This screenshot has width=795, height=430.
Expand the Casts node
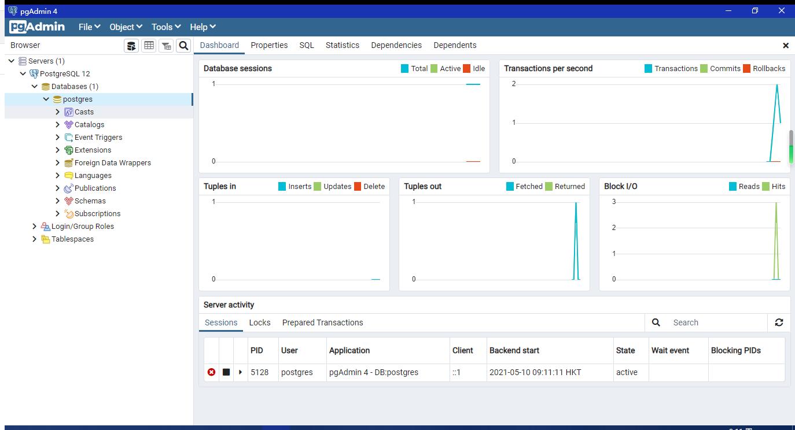[58, 112]
